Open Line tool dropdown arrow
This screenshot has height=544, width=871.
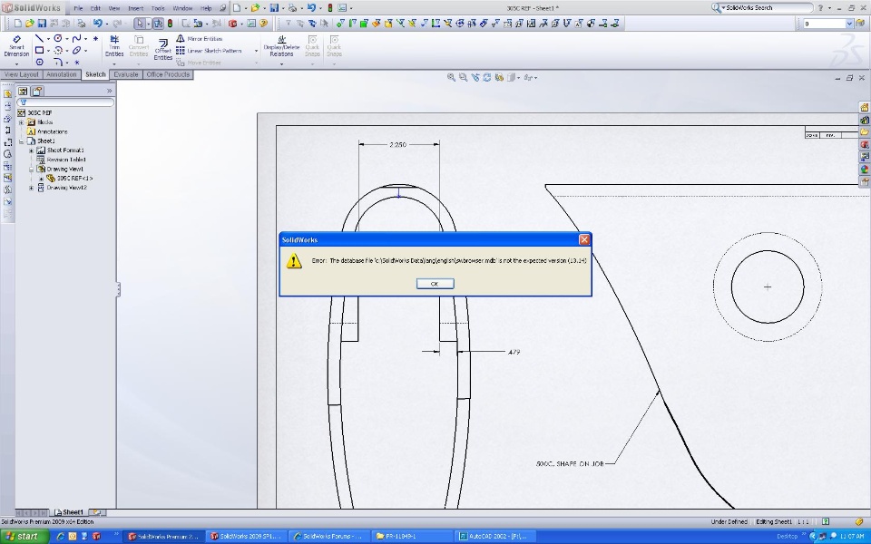[x=48, y=39]
